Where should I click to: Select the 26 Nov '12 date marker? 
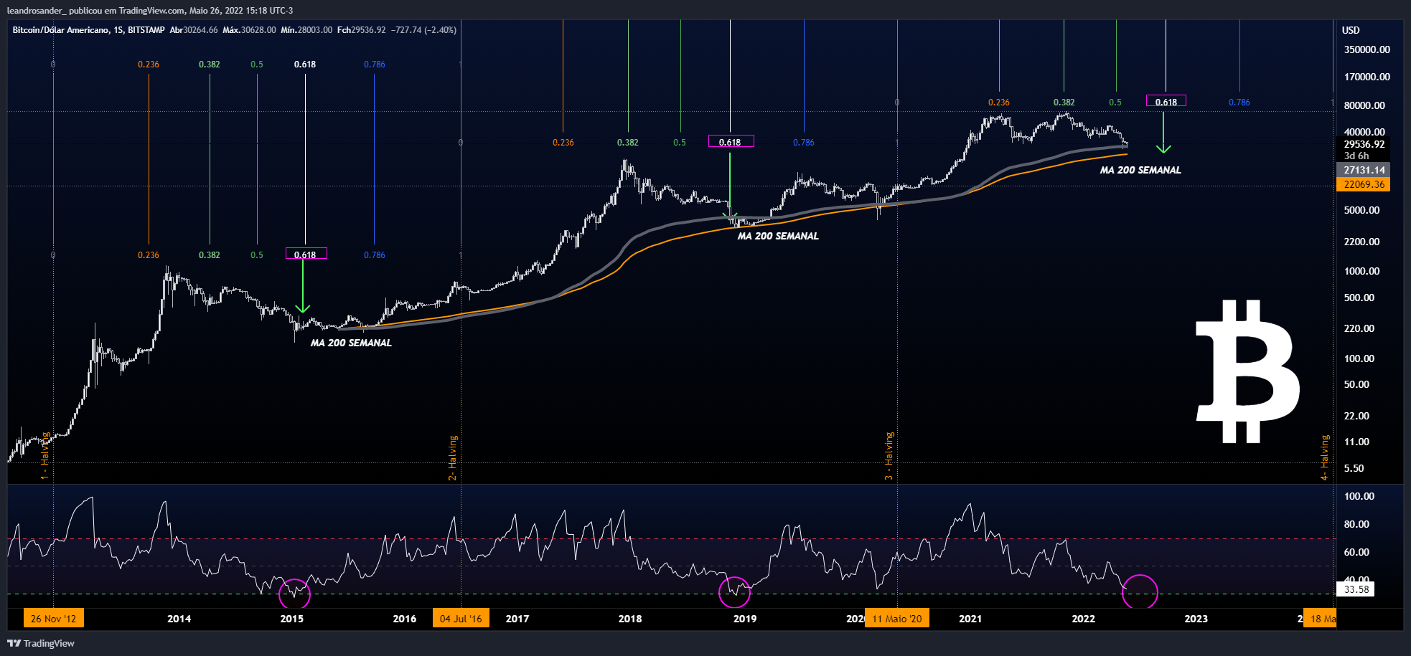[53, 618]
